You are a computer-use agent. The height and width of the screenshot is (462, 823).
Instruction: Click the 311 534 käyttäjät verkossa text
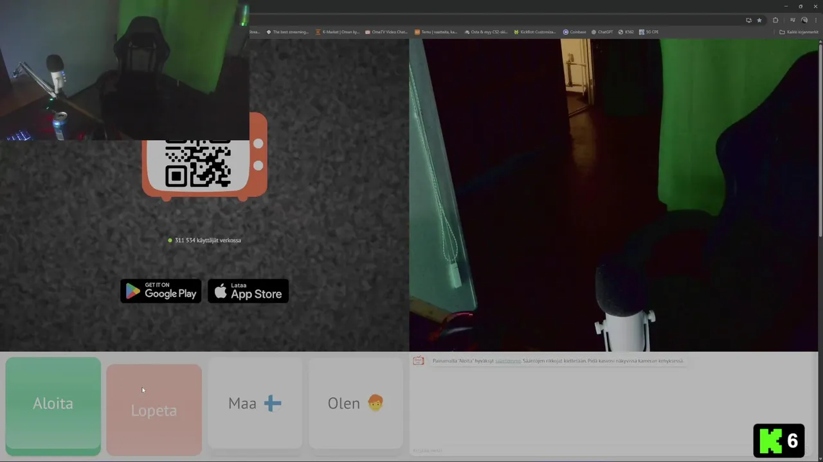click(x=208, y=240)
